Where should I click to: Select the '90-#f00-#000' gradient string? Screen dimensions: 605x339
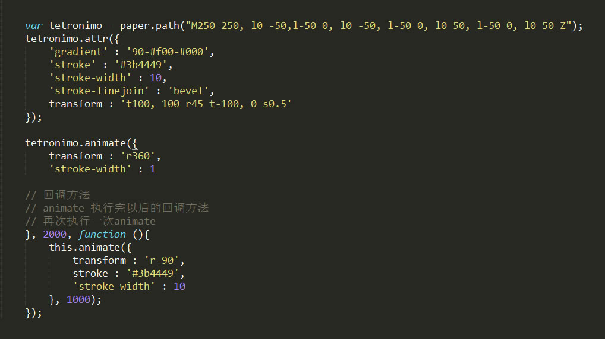[168, 52]
